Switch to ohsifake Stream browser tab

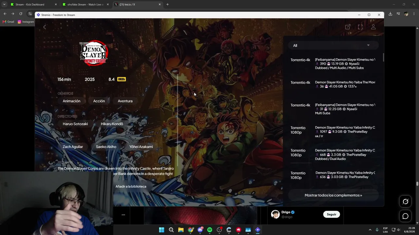click(x=85, y=5)
